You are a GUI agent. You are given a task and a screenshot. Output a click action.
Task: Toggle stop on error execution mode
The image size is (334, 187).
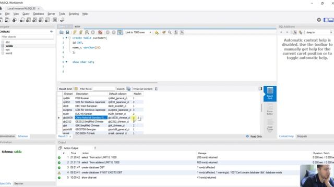click(100, 32)
